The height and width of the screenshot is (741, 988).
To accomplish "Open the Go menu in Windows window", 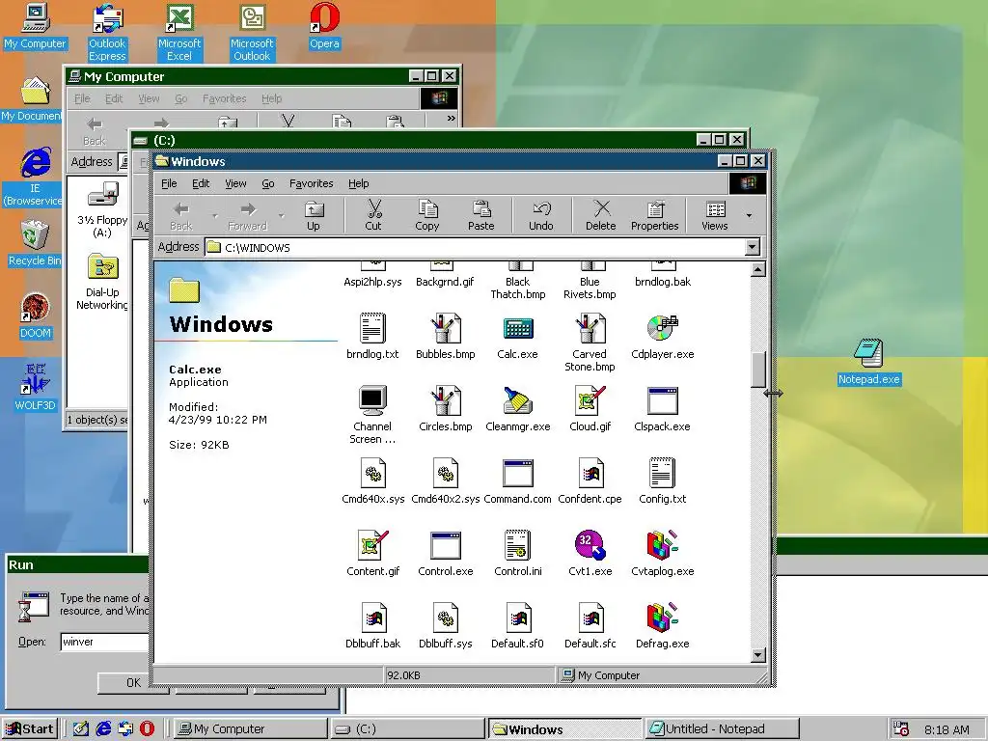I will point(268,183).
